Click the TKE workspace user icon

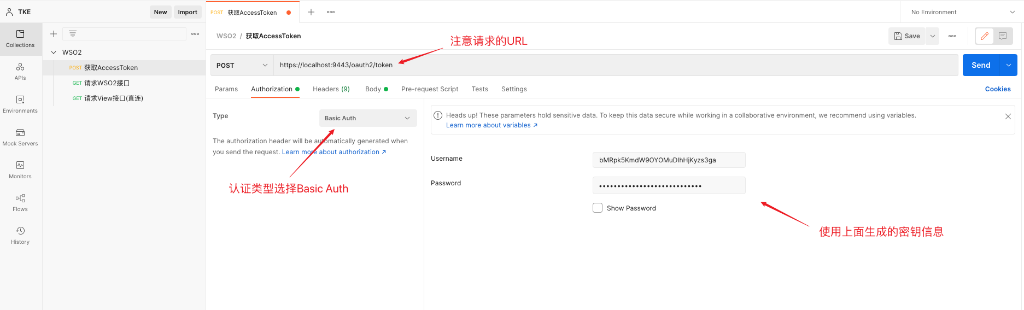click(x=9, y=12)
